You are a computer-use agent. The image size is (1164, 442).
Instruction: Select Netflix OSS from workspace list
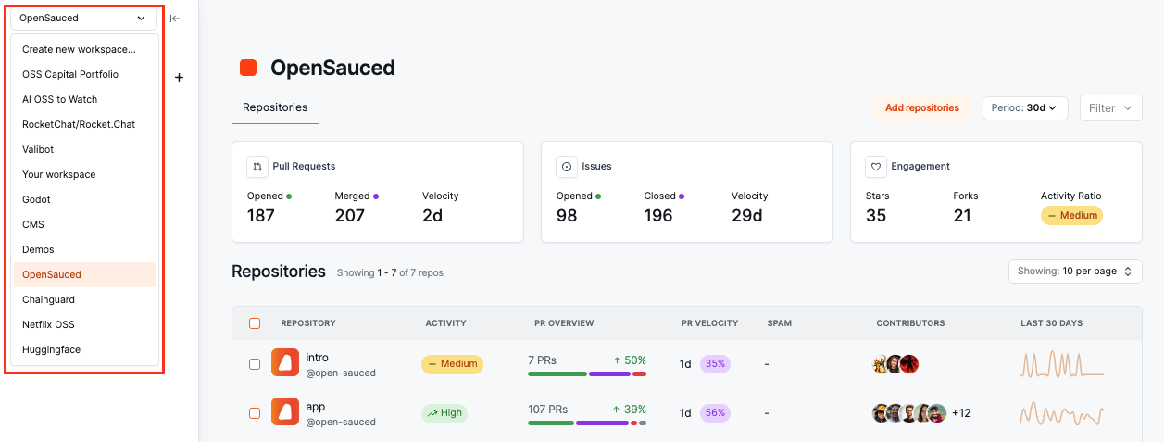pos(48,325)
